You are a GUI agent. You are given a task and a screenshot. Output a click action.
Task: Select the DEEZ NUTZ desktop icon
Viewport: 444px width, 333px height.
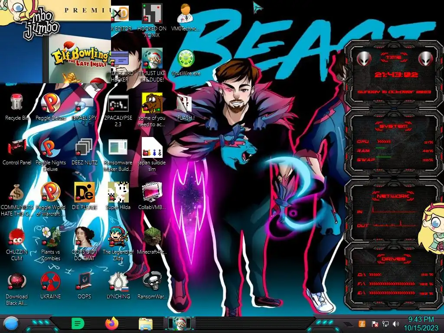(x=84, y=152)
